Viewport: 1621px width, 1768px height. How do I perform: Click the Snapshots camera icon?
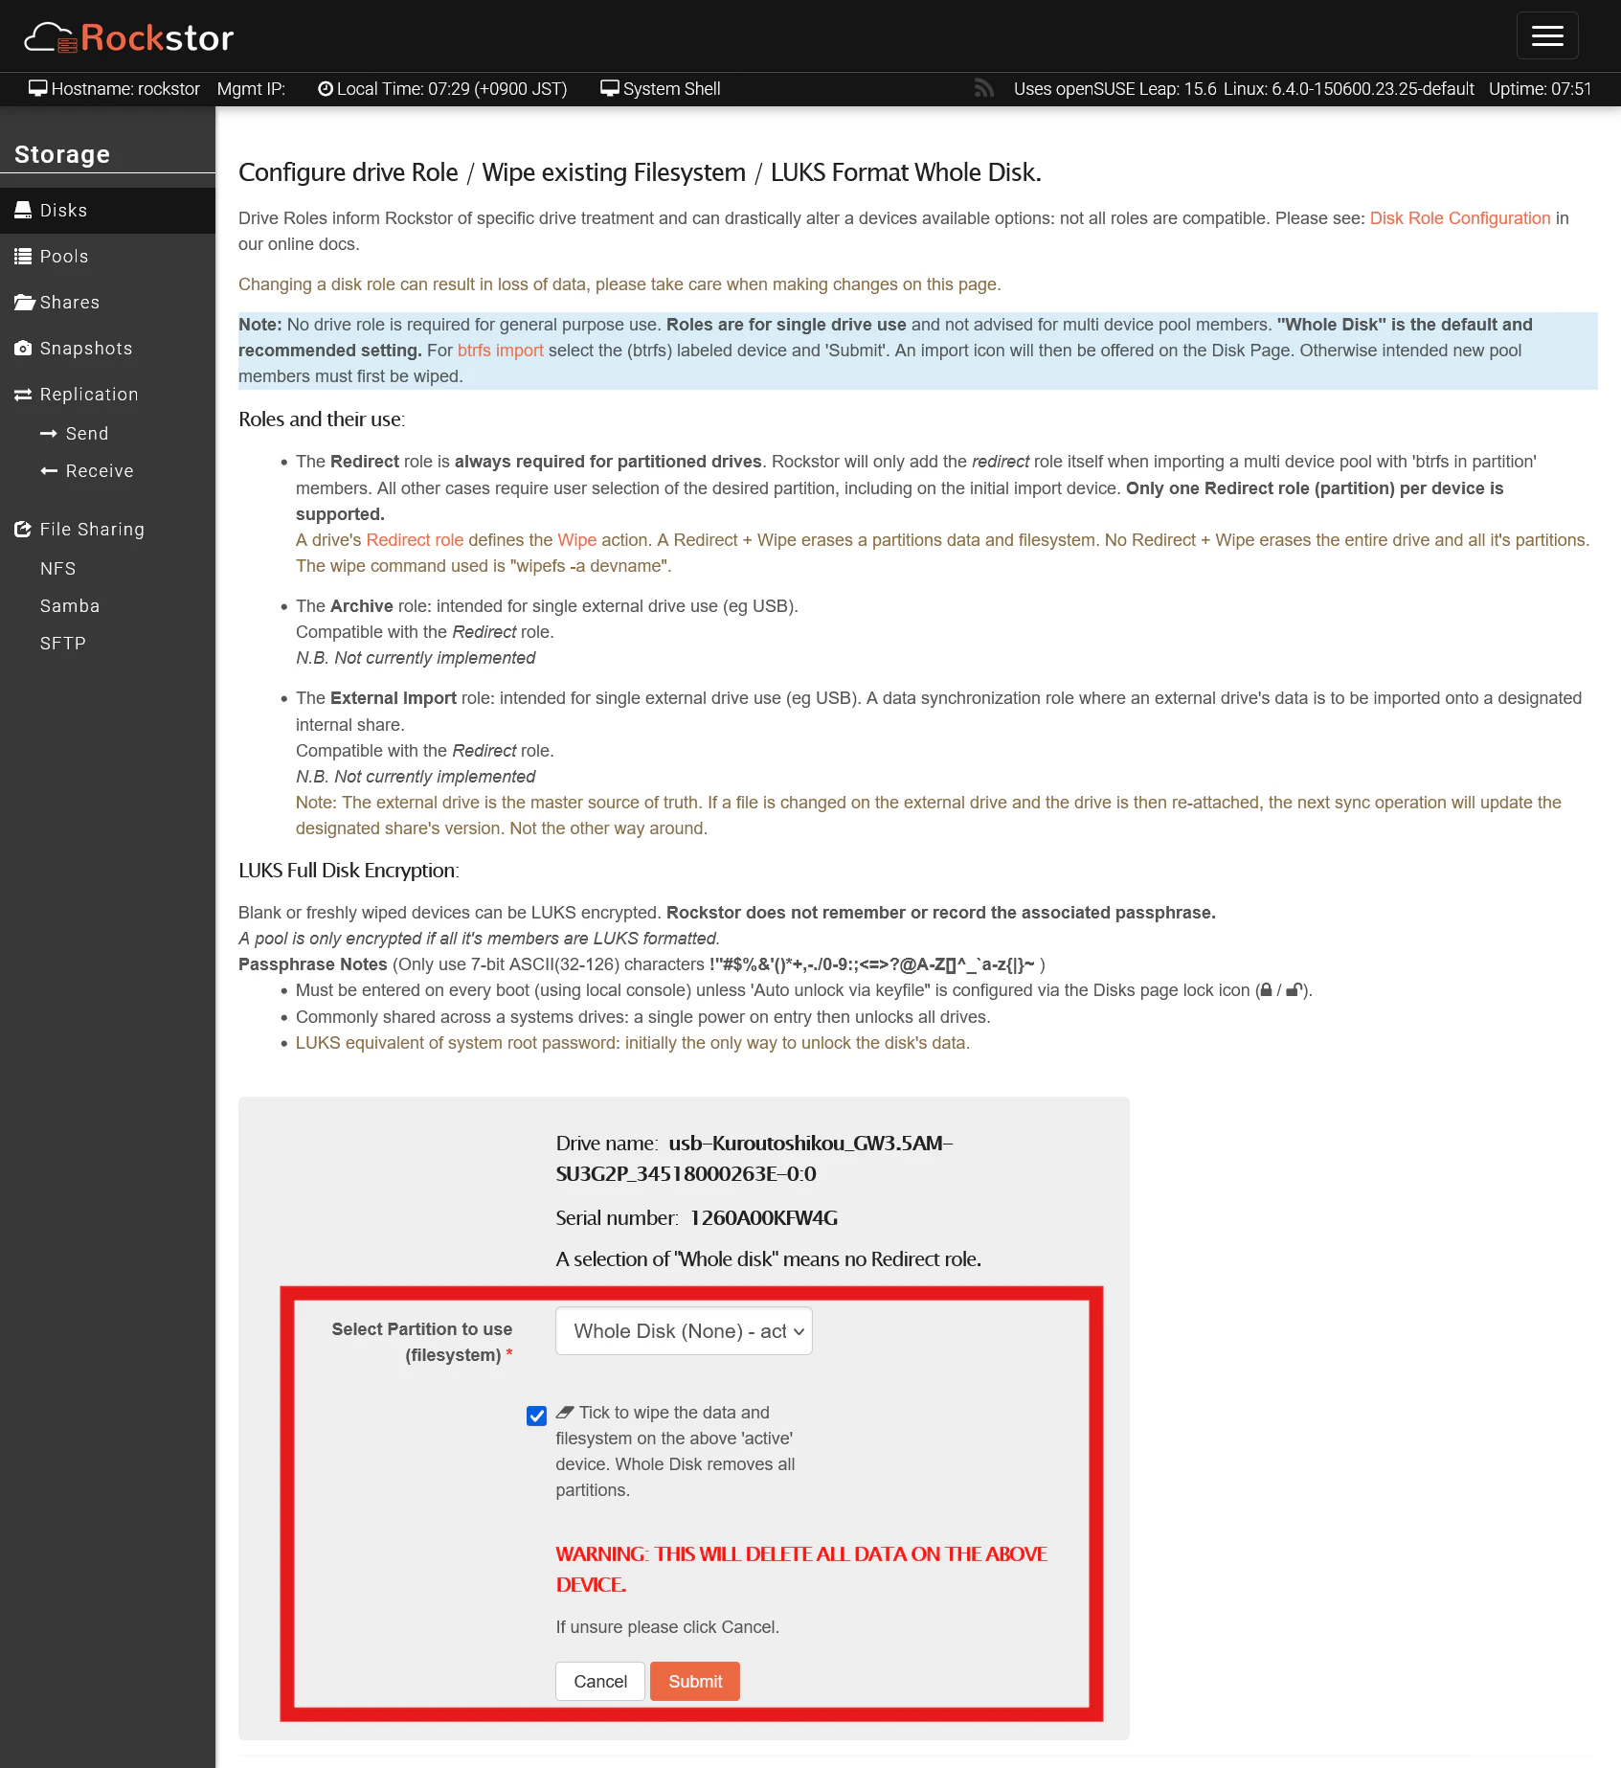tap(23, 348)
